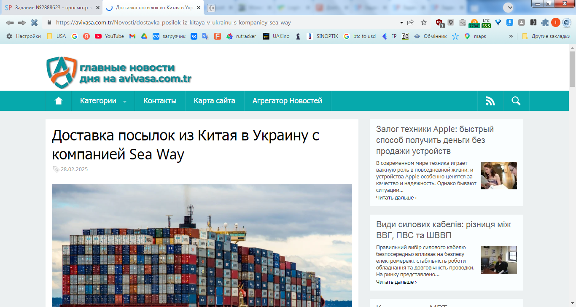Open the orange profile avatar

pos(556,22)
